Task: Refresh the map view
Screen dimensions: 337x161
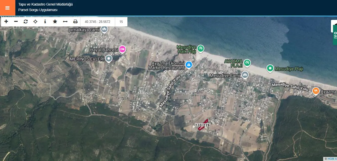Action: (x=26, y=22)
